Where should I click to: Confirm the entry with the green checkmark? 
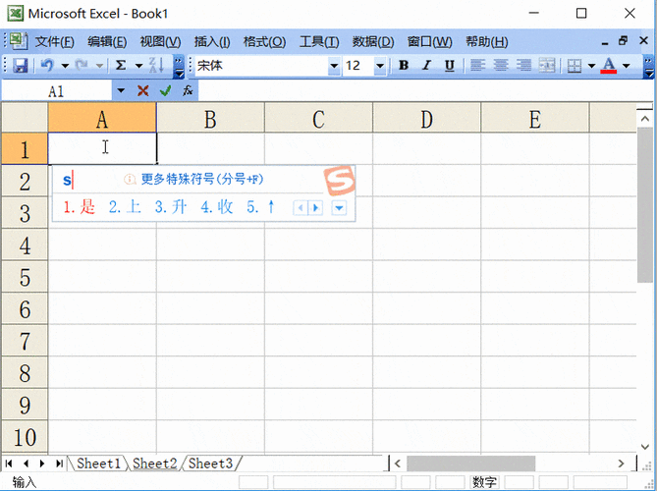(166, 90)
